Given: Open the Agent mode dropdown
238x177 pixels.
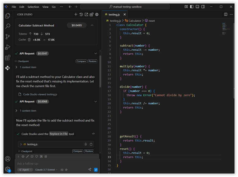Looking at the screenshot, I should (25, 170).
